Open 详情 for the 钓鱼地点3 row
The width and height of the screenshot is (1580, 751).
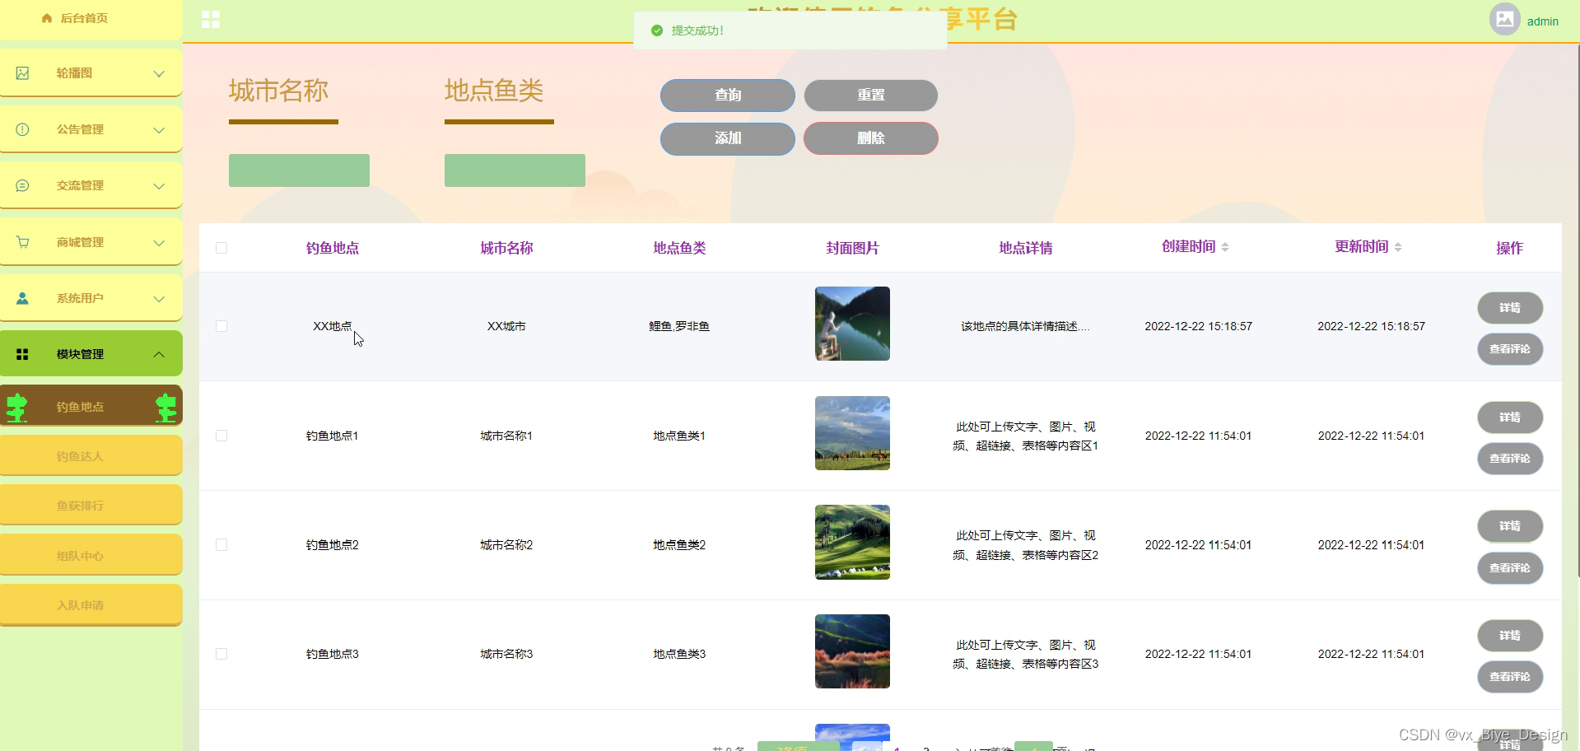pyautogui.click(x=1510, y=635)
